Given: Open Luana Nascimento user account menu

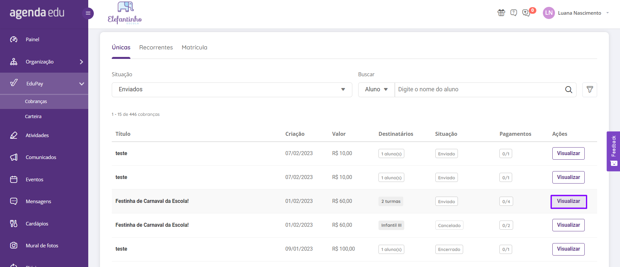Looking at the screenshot, I should (576, 13).
